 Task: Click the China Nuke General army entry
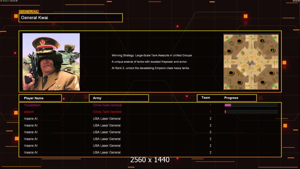[x=107, y=105]
